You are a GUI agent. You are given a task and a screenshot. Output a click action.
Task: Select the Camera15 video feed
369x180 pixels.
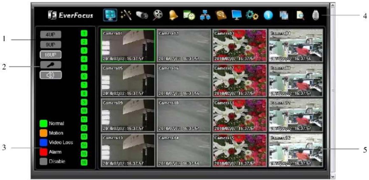(240, 150)
